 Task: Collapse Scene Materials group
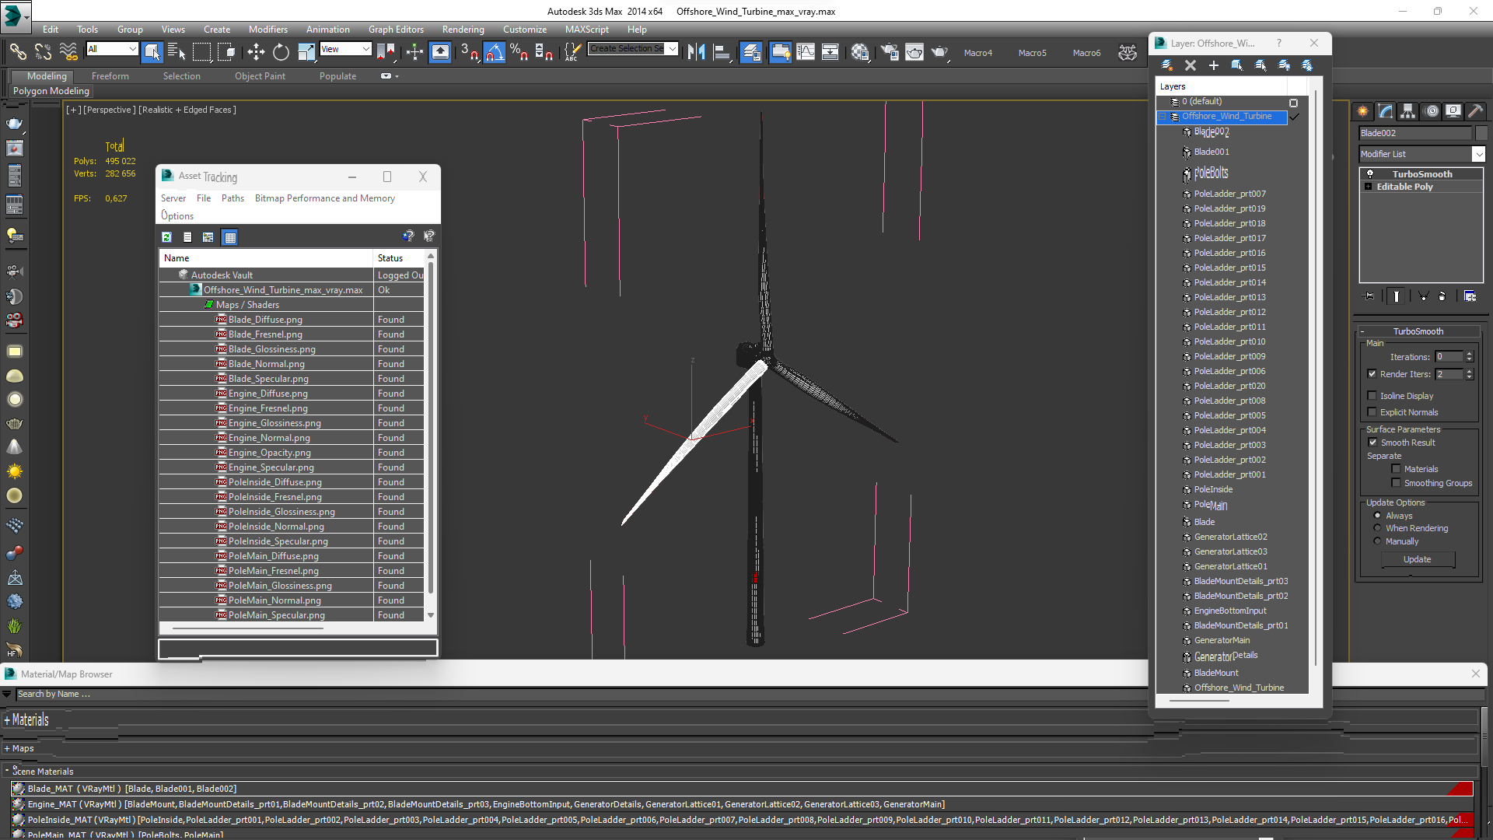click(7, 770)
